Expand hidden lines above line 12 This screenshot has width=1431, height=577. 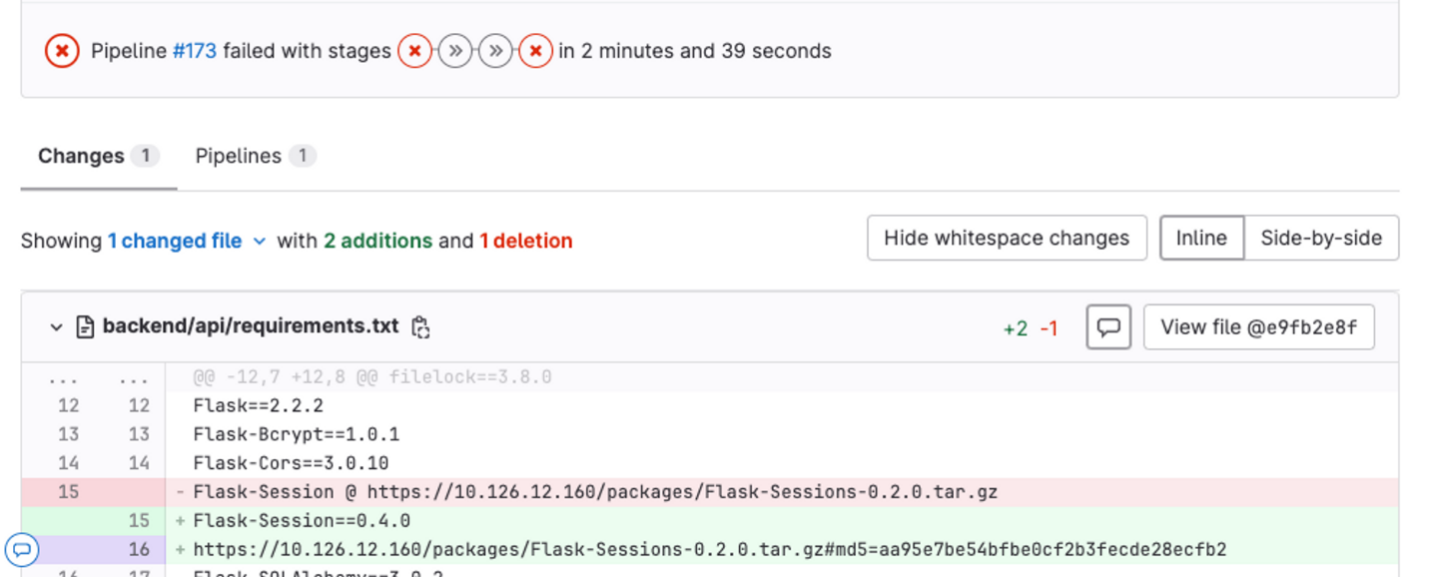point(68,378)
